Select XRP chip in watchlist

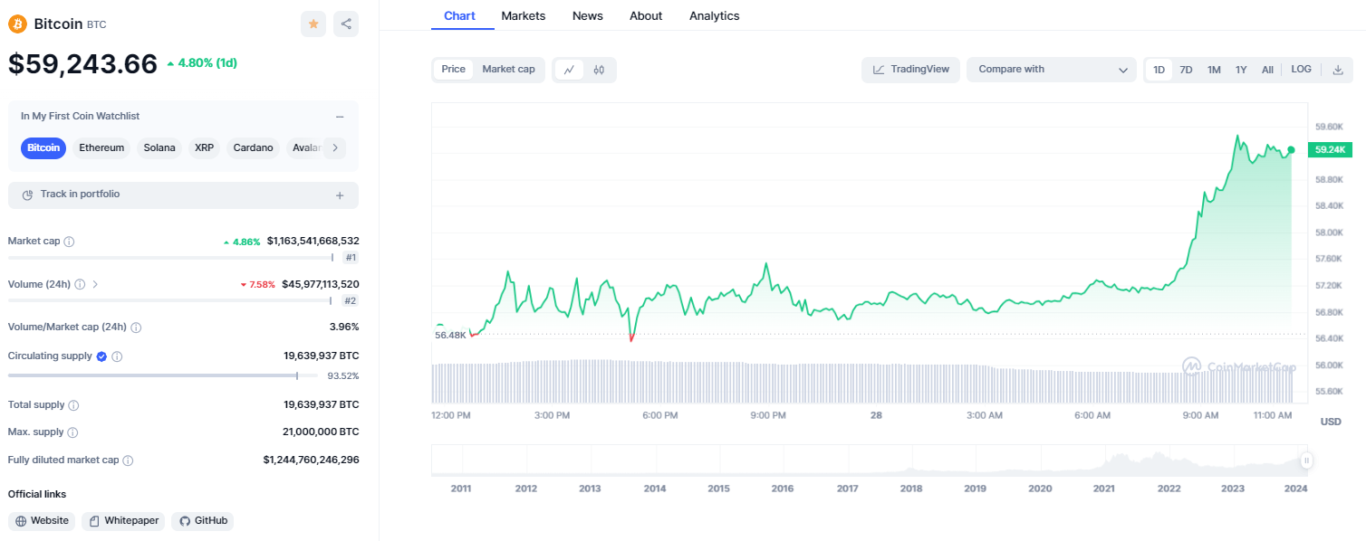point(204,147)
